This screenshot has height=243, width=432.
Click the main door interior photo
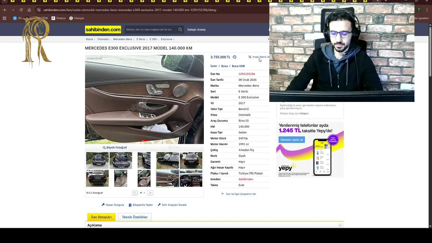tap(144, 100)
